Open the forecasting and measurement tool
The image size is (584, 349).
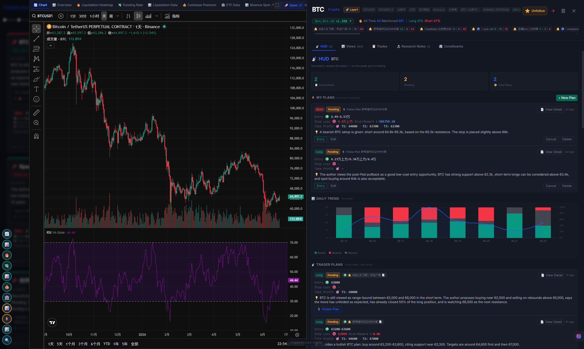pyautogui.click(x=36, y=69)
